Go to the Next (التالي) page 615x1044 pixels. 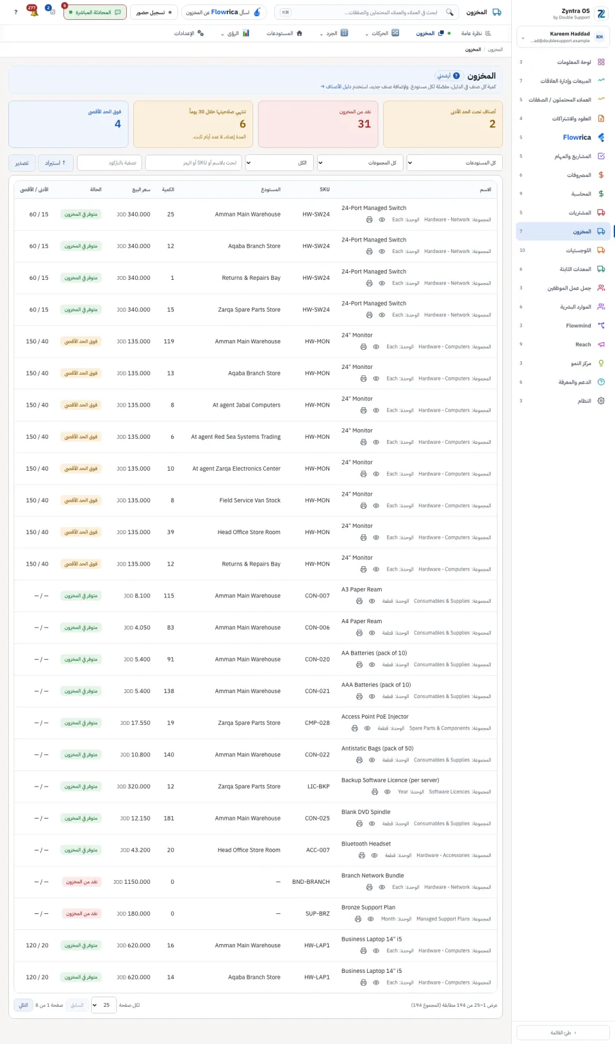coord(23,1005)
